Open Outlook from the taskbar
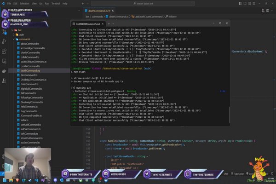276x184 pixels. pos(62,180)
